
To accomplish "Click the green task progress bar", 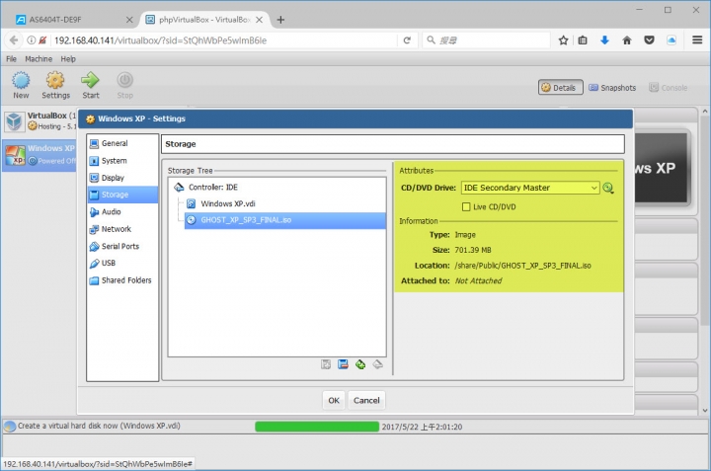I will 317,427.
